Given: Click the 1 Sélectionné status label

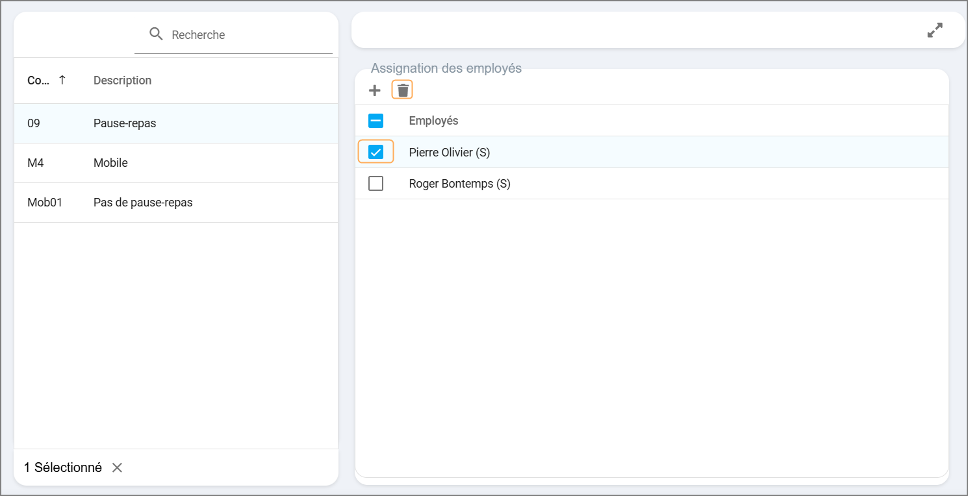Looking at the screenshot, I should pos(63,467).
